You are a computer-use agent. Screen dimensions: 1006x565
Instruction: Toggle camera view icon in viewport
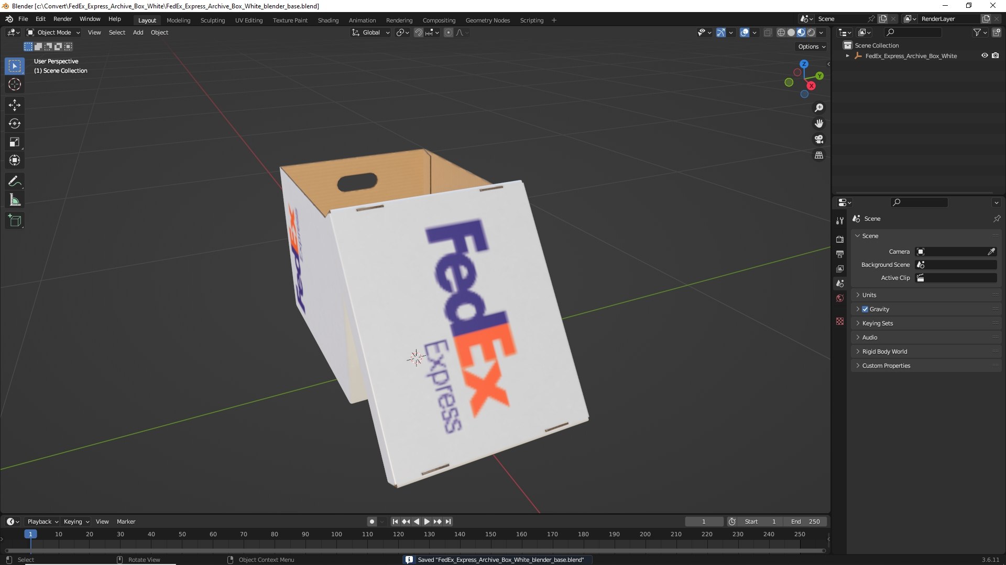point(819,139)
